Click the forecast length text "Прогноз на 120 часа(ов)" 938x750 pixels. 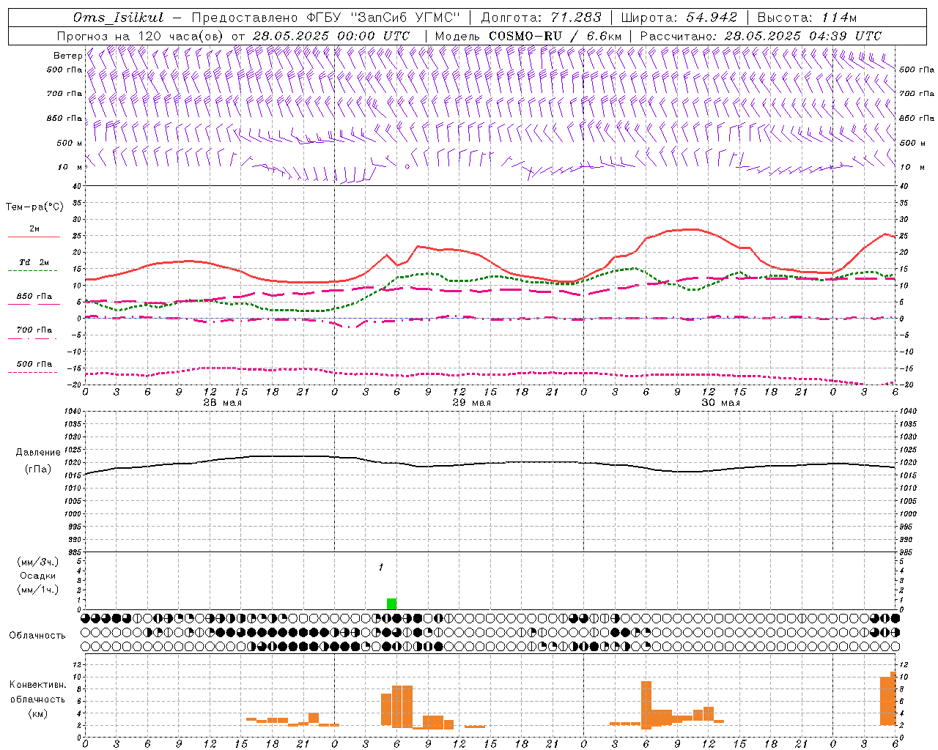point(141,36)
